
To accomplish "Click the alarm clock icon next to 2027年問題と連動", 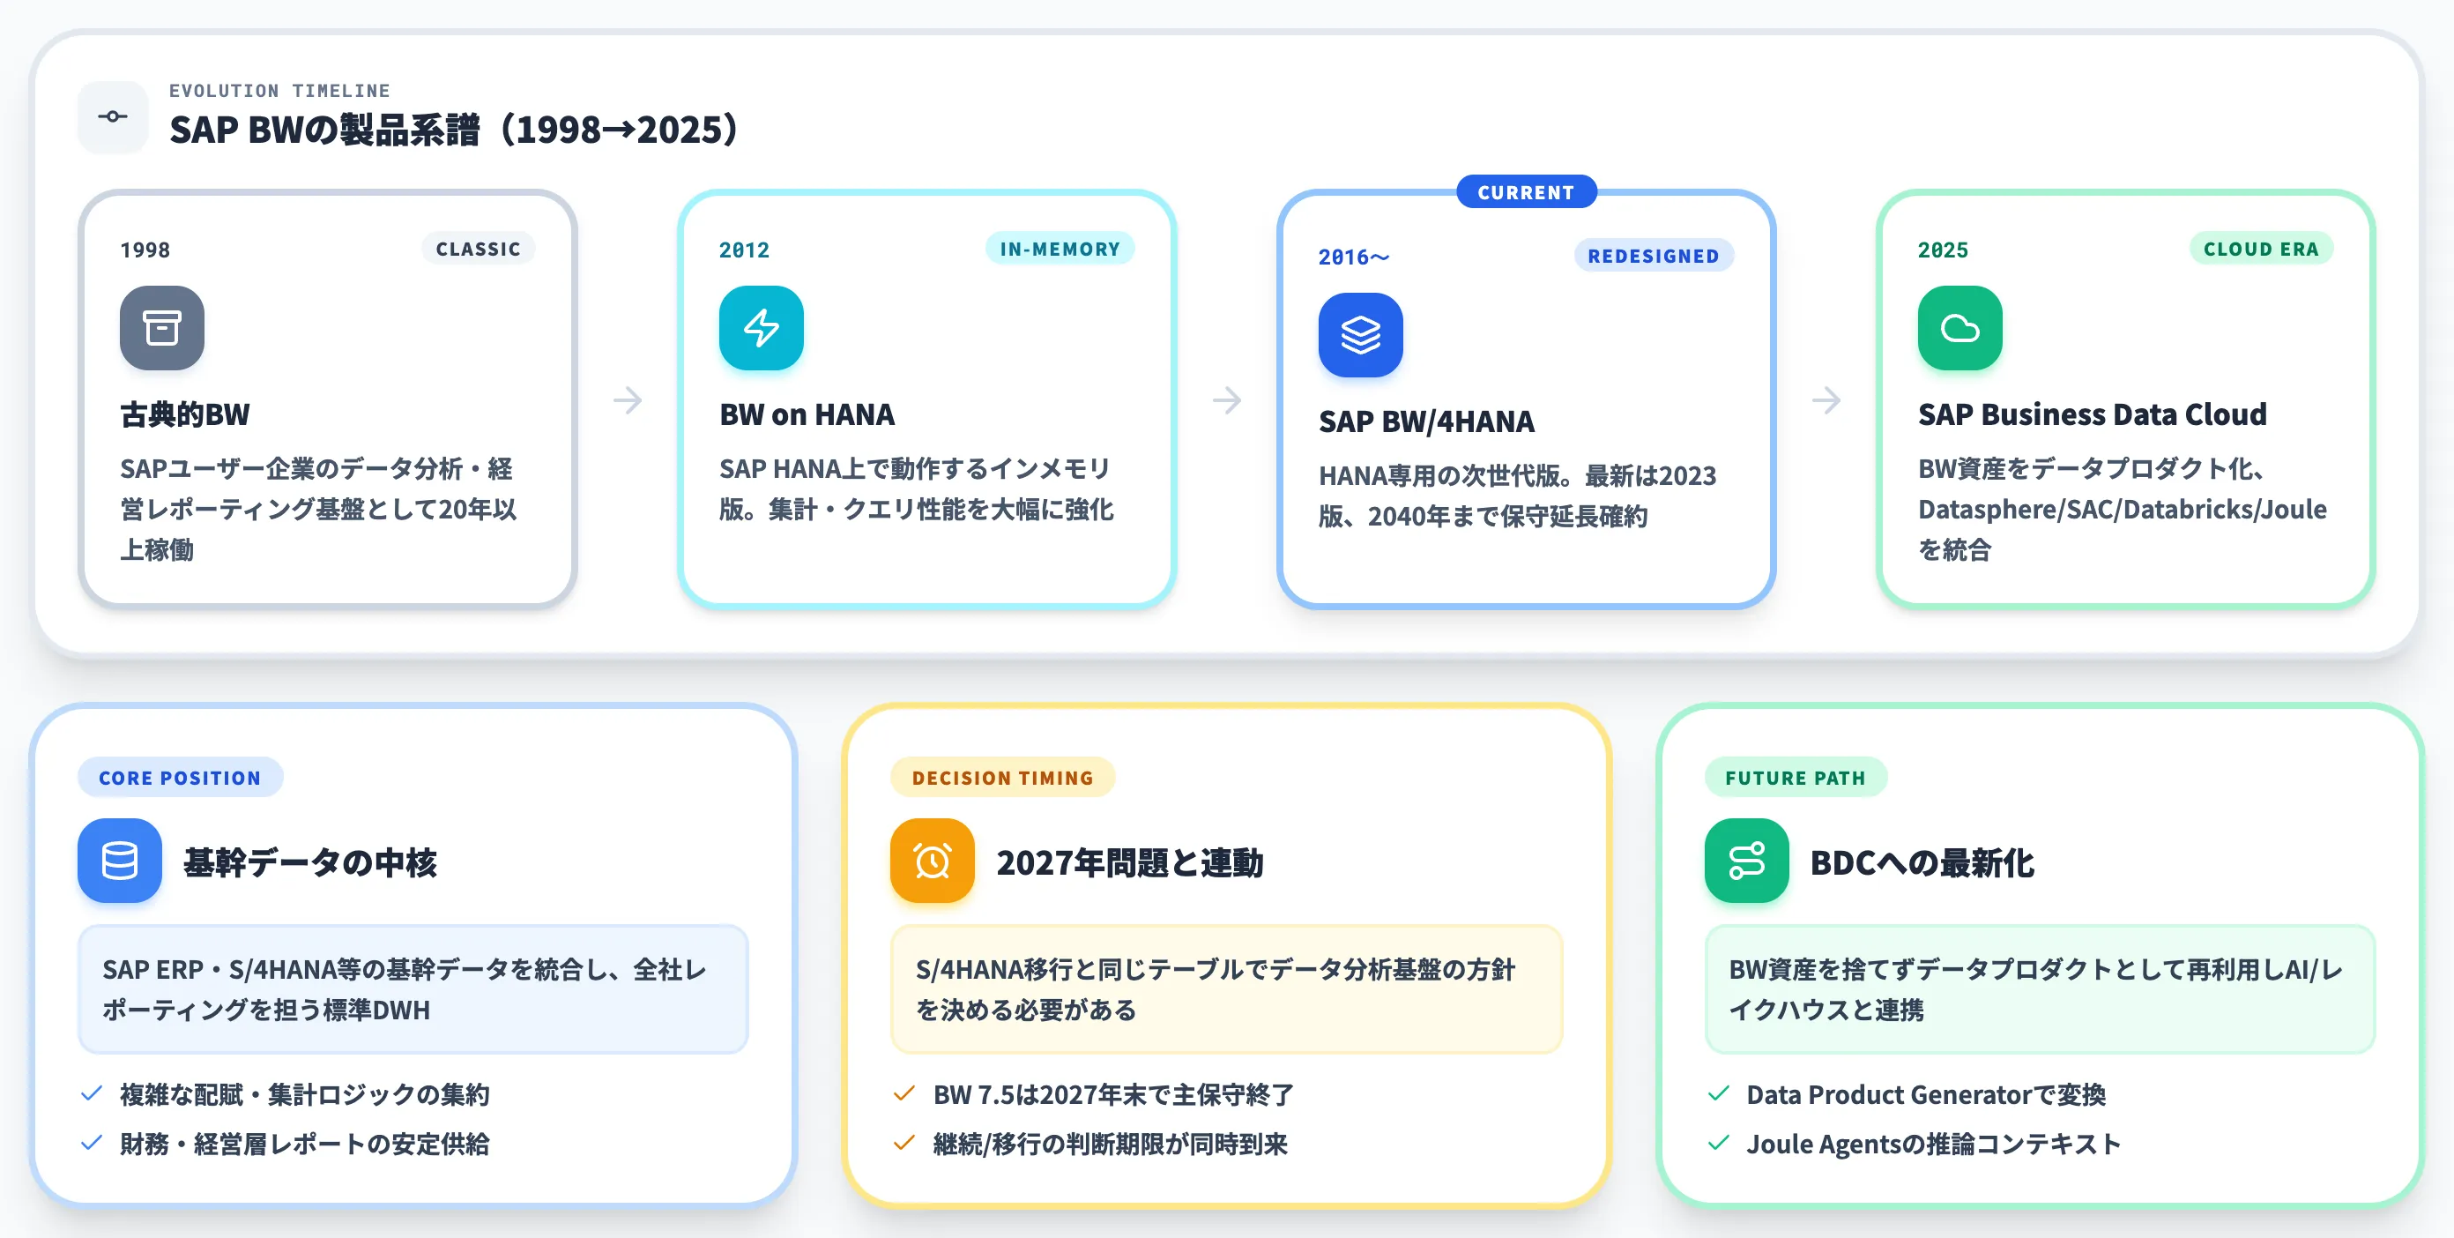I will point(933,861).
